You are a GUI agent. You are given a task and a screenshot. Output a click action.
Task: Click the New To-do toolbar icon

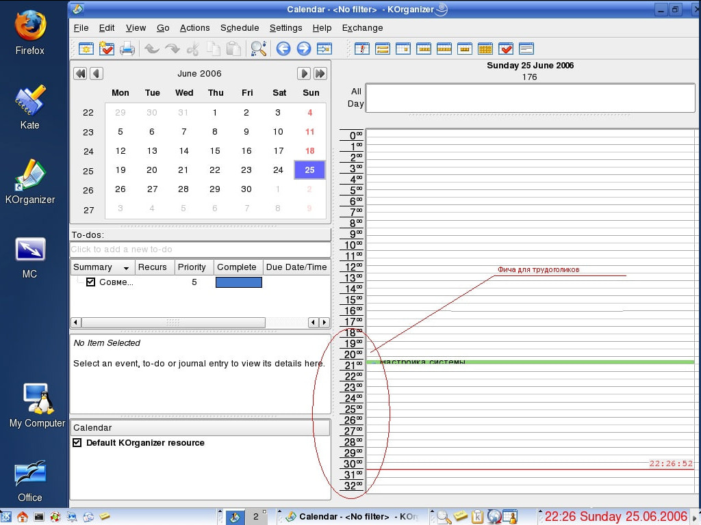(106, 49)
